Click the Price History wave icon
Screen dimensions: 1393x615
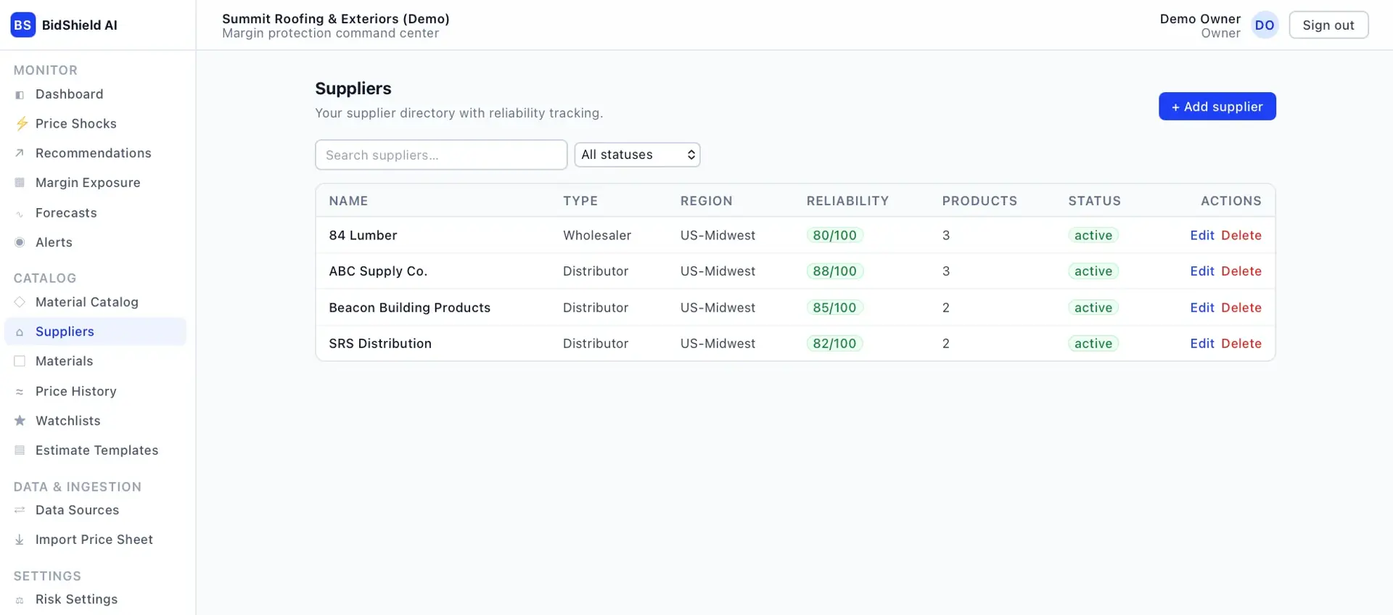20,392
